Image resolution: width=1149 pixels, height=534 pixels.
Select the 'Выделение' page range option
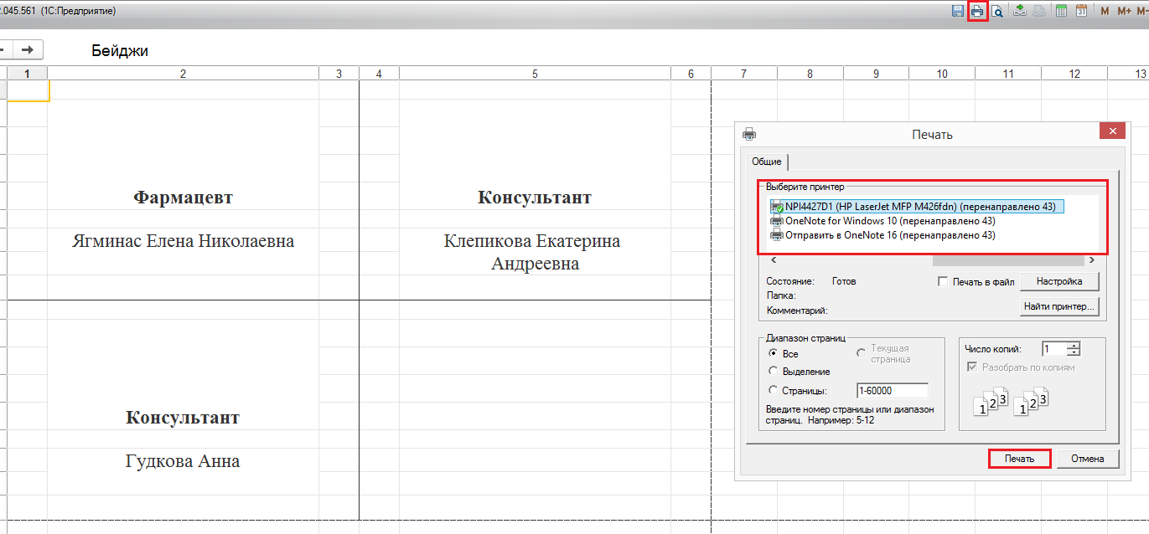click(773, 371)
